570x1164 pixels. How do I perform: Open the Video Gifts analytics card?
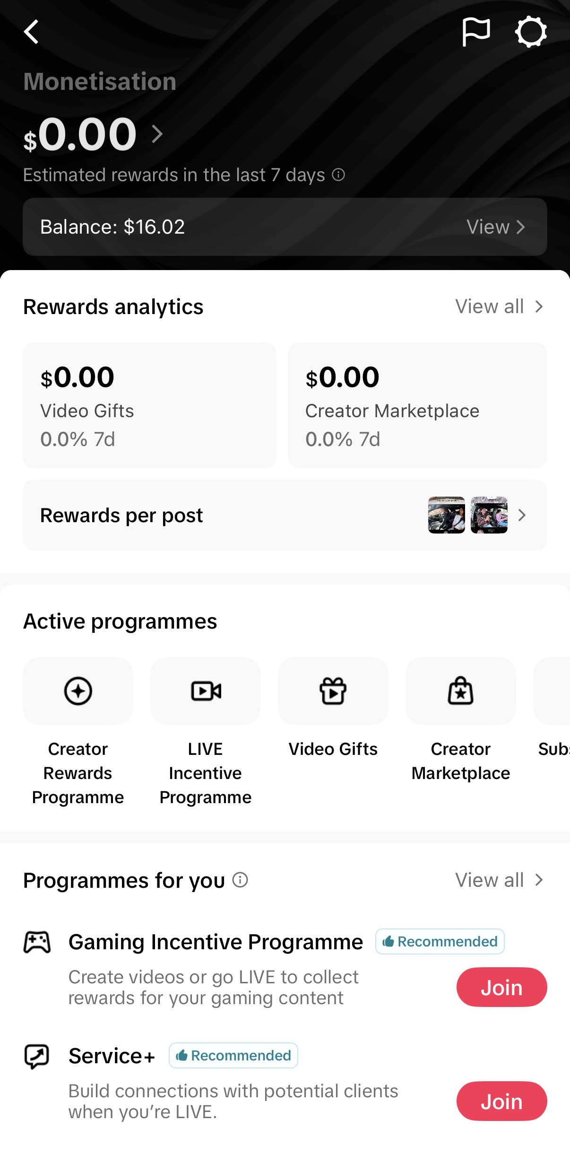coord(150,405)
